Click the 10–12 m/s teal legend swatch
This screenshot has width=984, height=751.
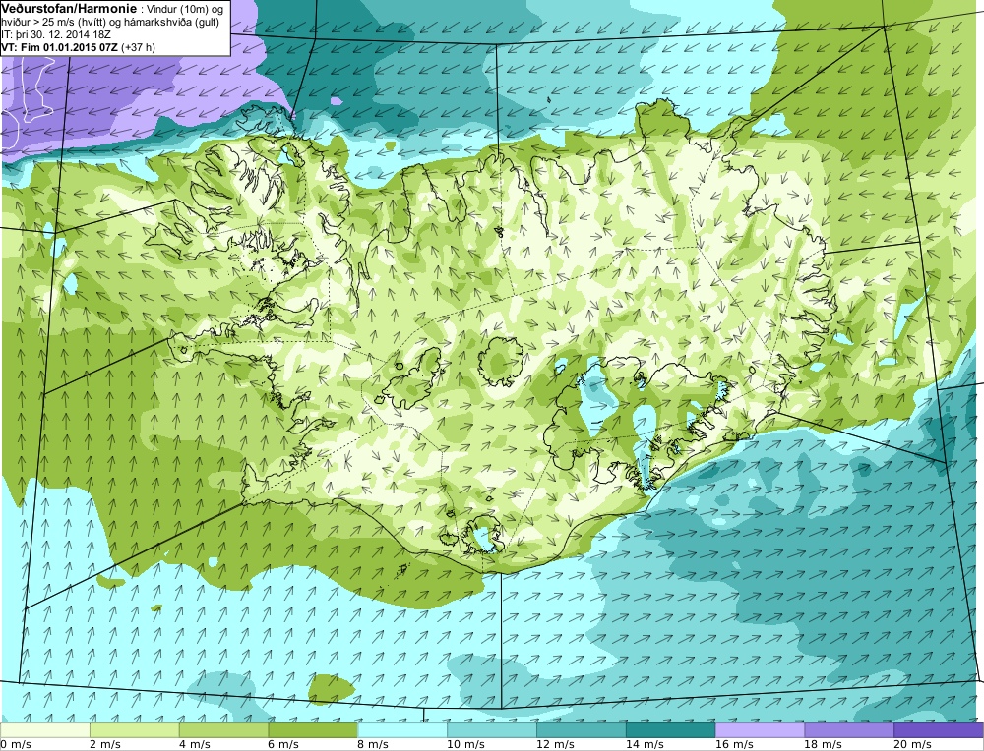[492, 730]
